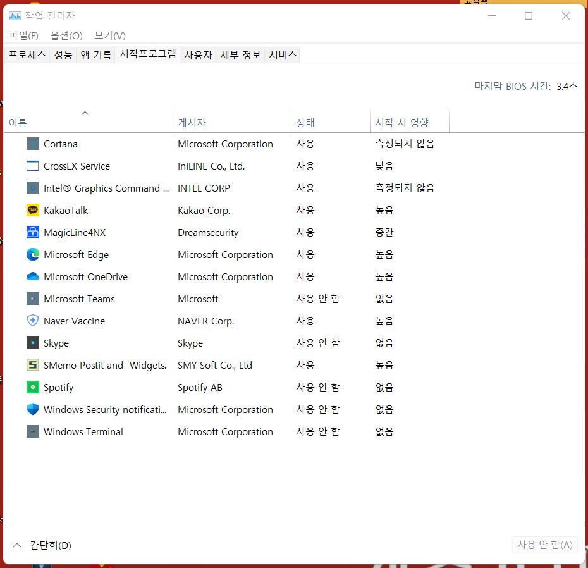Click the SMemo Postit icon
The width and height of the screenshot is (588, 568).
coord(33,365)
